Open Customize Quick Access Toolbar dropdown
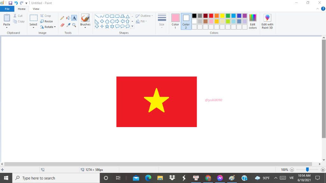This screenshot has width=326, height=183. 26,3
